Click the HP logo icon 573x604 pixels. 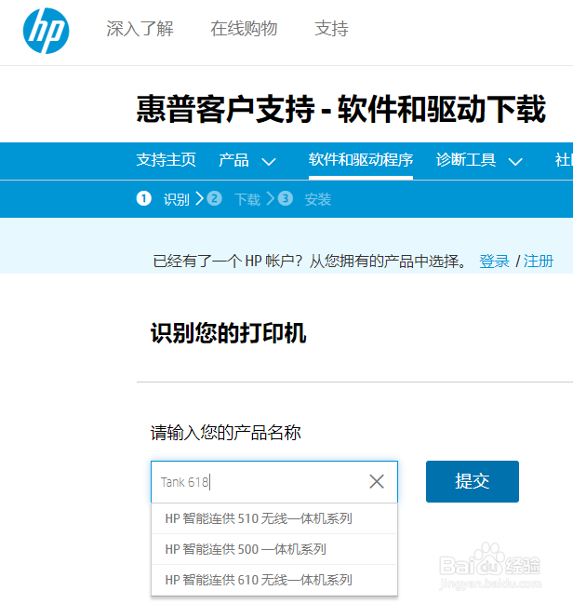pos(46,31)
